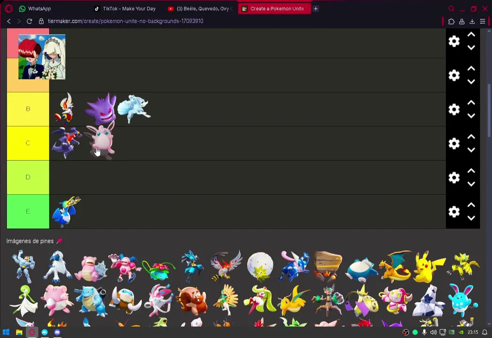492x338 pixels.
Task: Open the Opera account profile icon
Action: (462, 21)
